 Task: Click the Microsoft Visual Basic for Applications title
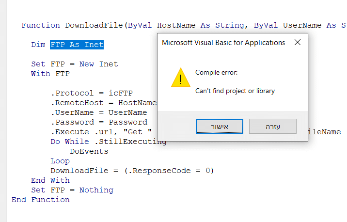coord(223,43)
